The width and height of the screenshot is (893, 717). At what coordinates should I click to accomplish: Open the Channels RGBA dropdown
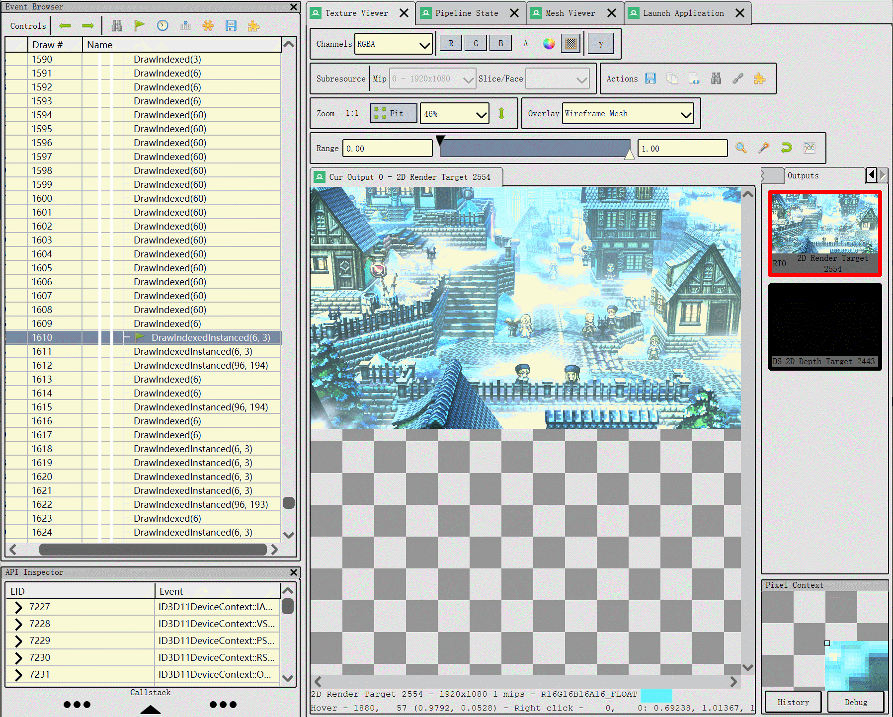coord(393,44)
